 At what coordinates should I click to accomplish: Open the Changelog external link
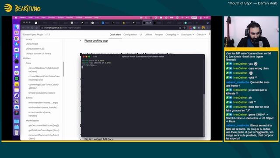coord(172,35)
